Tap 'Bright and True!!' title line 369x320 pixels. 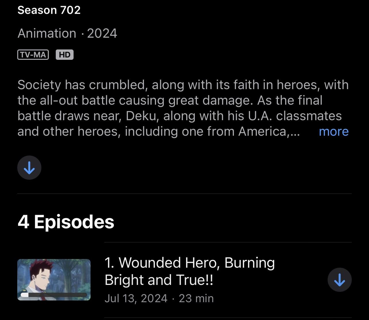[159, 280]
